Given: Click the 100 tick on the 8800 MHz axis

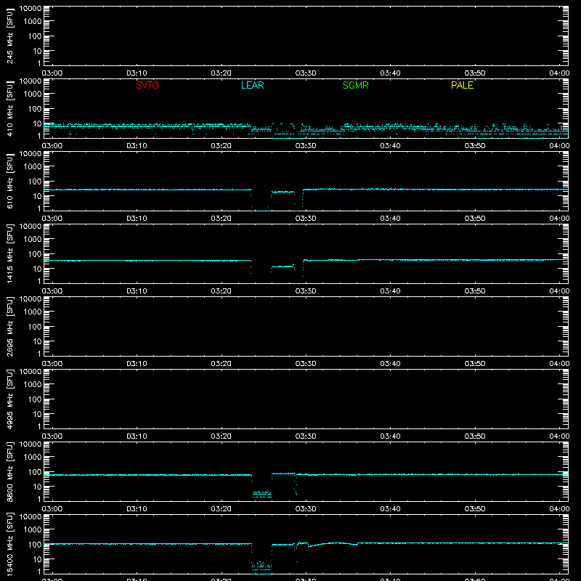Looking at the screenshot, I should point(35,472).
